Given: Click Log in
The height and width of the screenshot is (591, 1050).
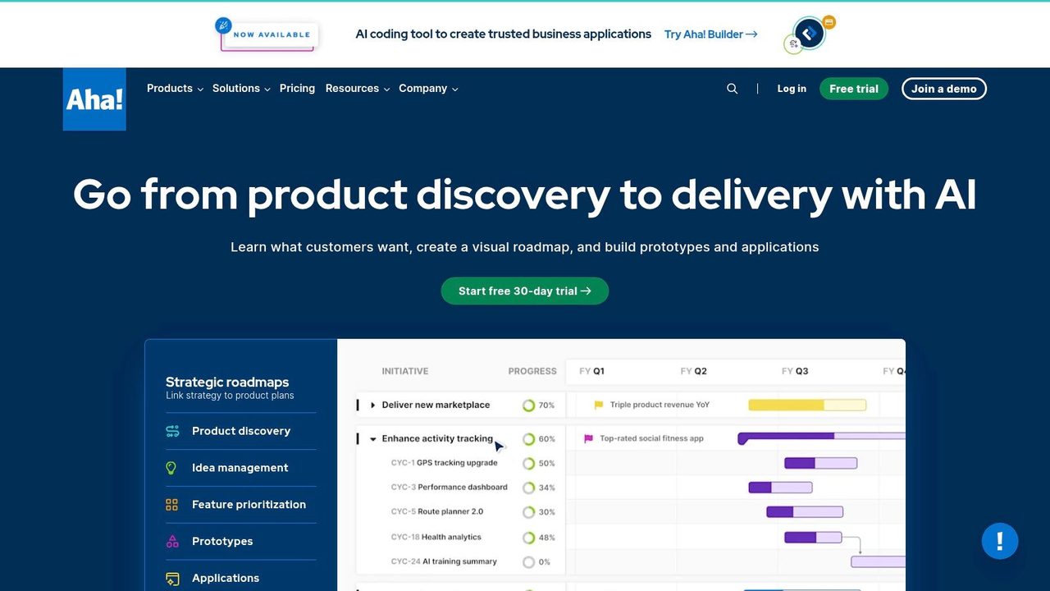Looking at the screenshot, I should (x=792, y=89).
